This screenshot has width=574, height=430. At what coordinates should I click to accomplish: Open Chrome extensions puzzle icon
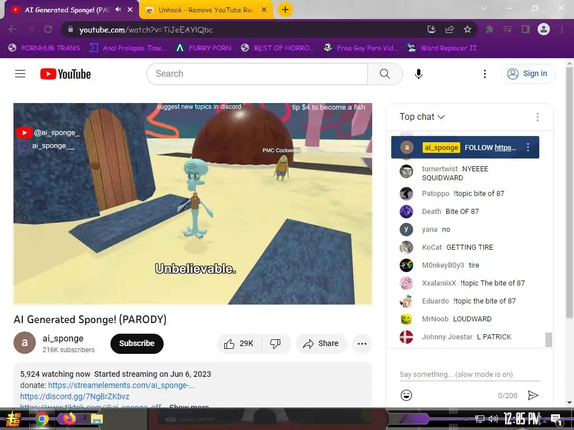pos(489,29)
